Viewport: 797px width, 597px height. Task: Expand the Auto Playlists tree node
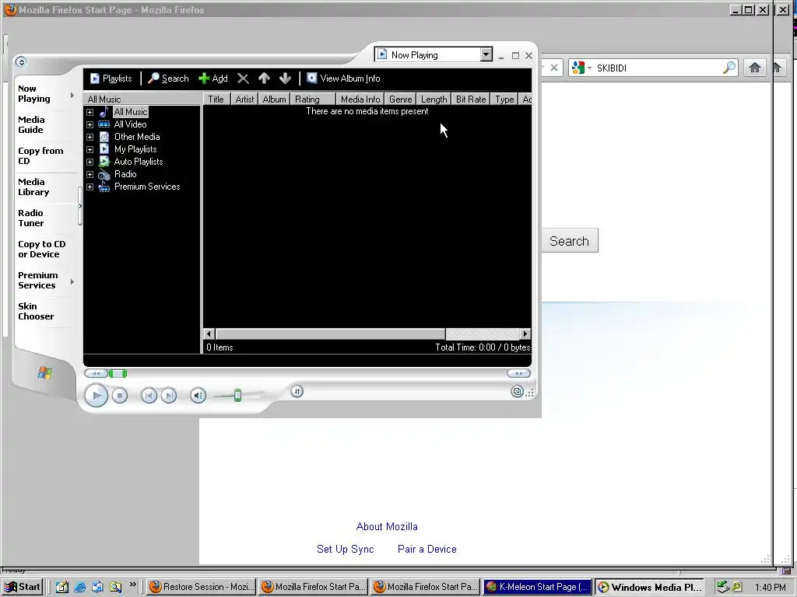coord(90,162)
